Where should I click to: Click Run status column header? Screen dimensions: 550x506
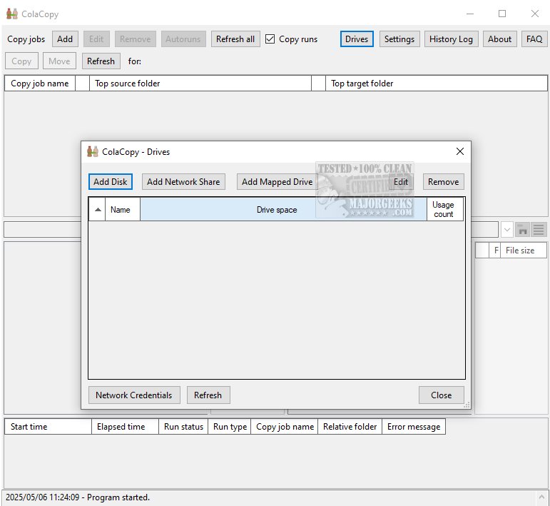pos(183,426)
